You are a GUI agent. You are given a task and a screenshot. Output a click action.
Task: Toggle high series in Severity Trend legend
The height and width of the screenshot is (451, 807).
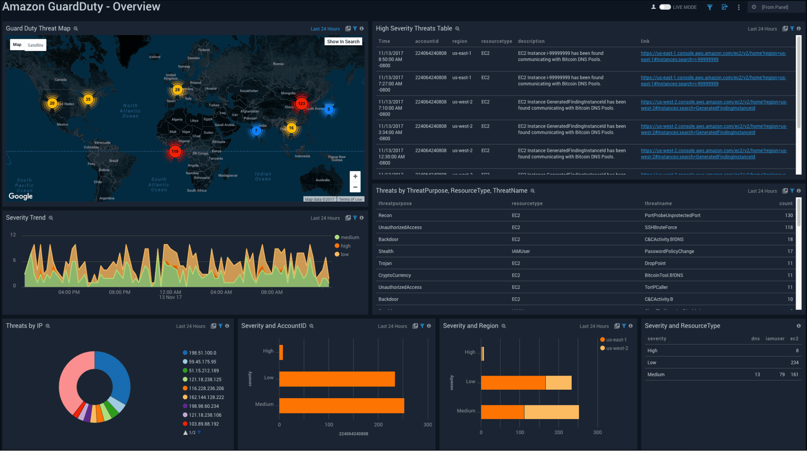pyautogui.click(x=343, y=246)
